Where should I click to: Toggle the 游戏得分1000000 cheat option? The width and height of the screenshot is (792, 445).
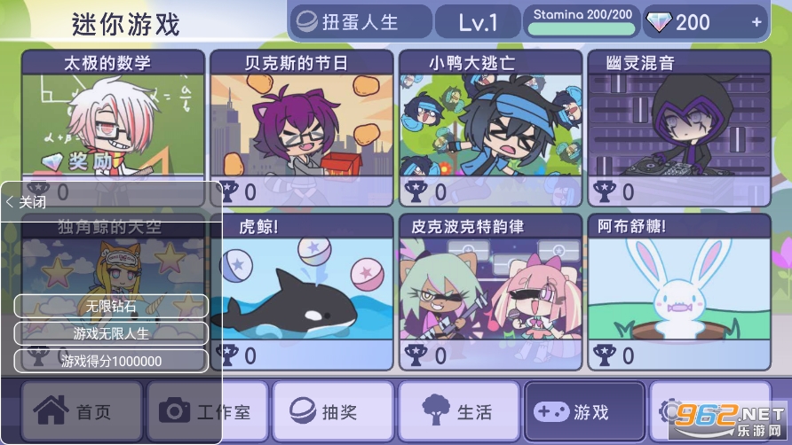point(111,361)
